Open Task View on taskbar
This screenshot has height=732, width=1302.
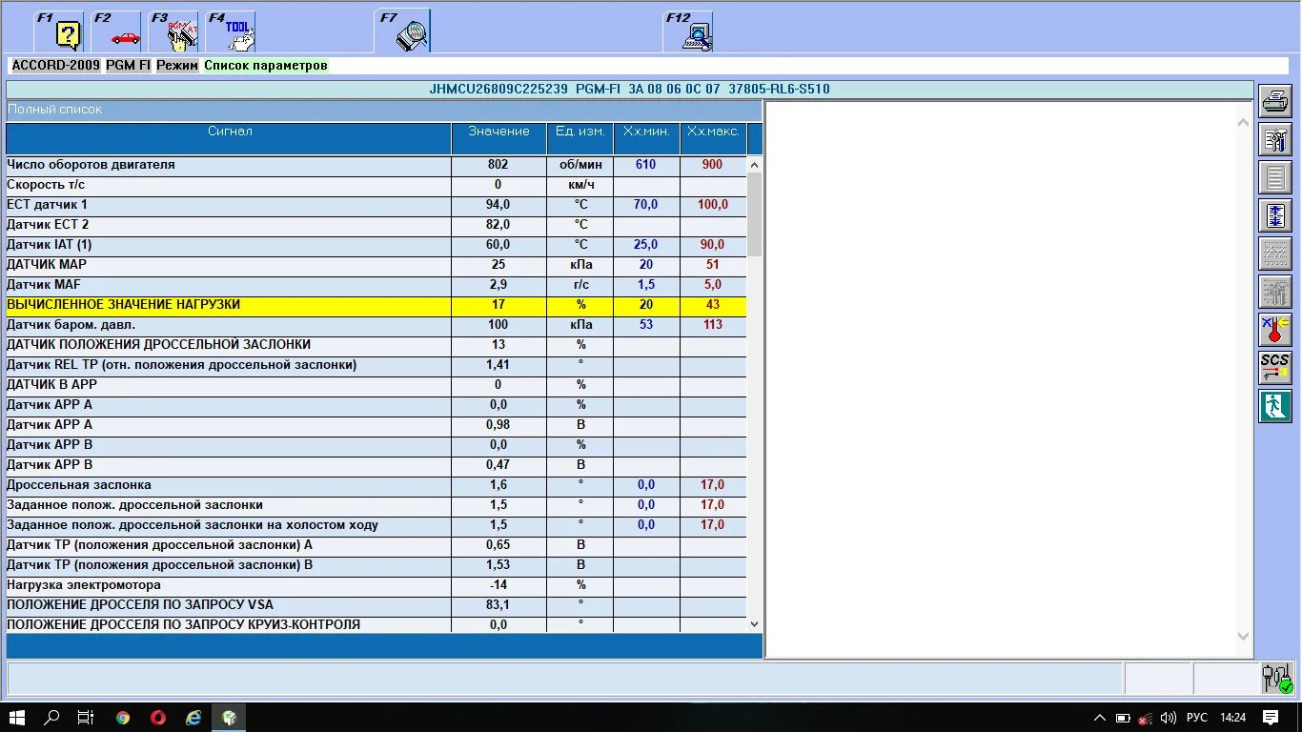(86, 718)
